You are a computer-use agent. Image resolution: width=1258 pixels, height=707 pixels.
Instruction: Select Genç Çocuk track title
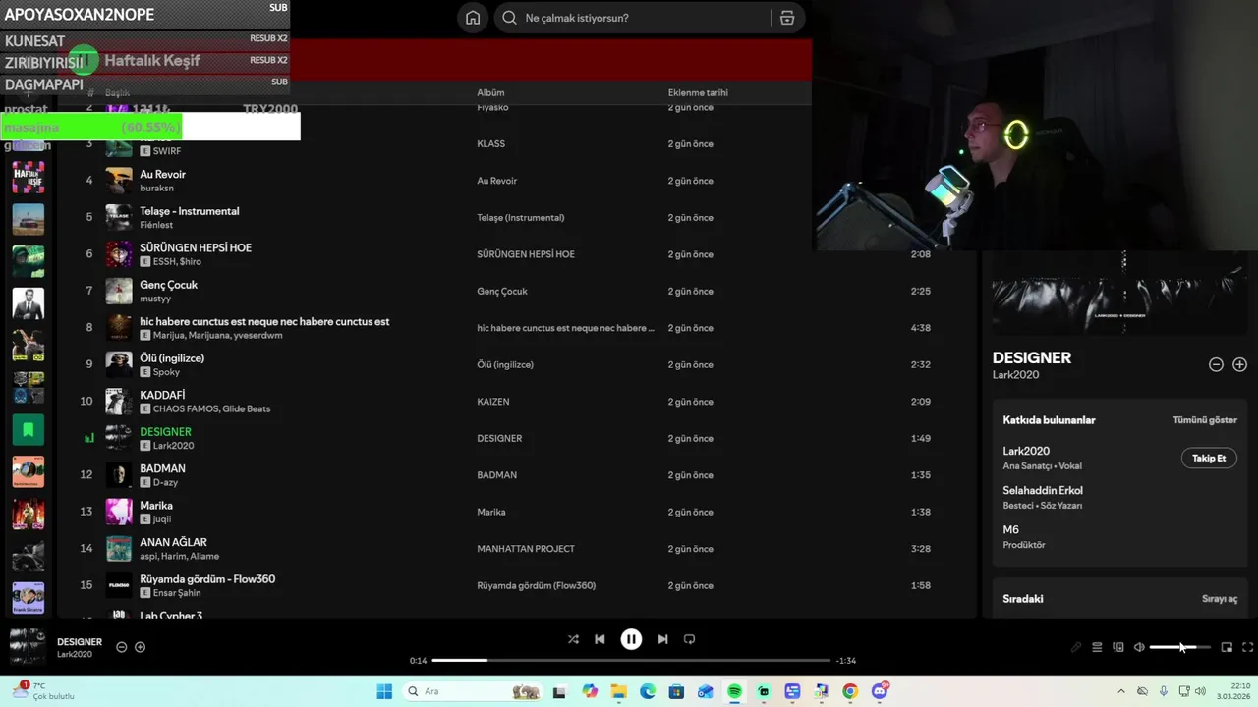(x=168, y=285)
